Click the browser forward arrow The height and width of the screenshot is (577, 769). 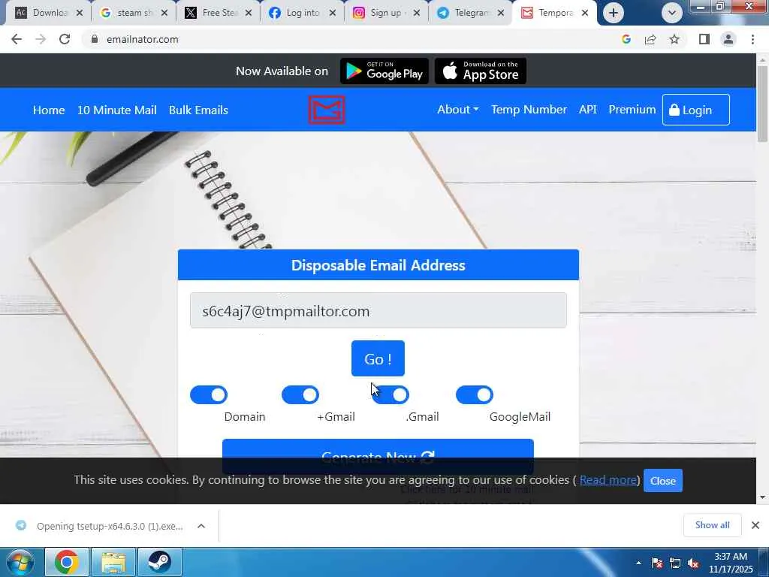click(41, 39)
